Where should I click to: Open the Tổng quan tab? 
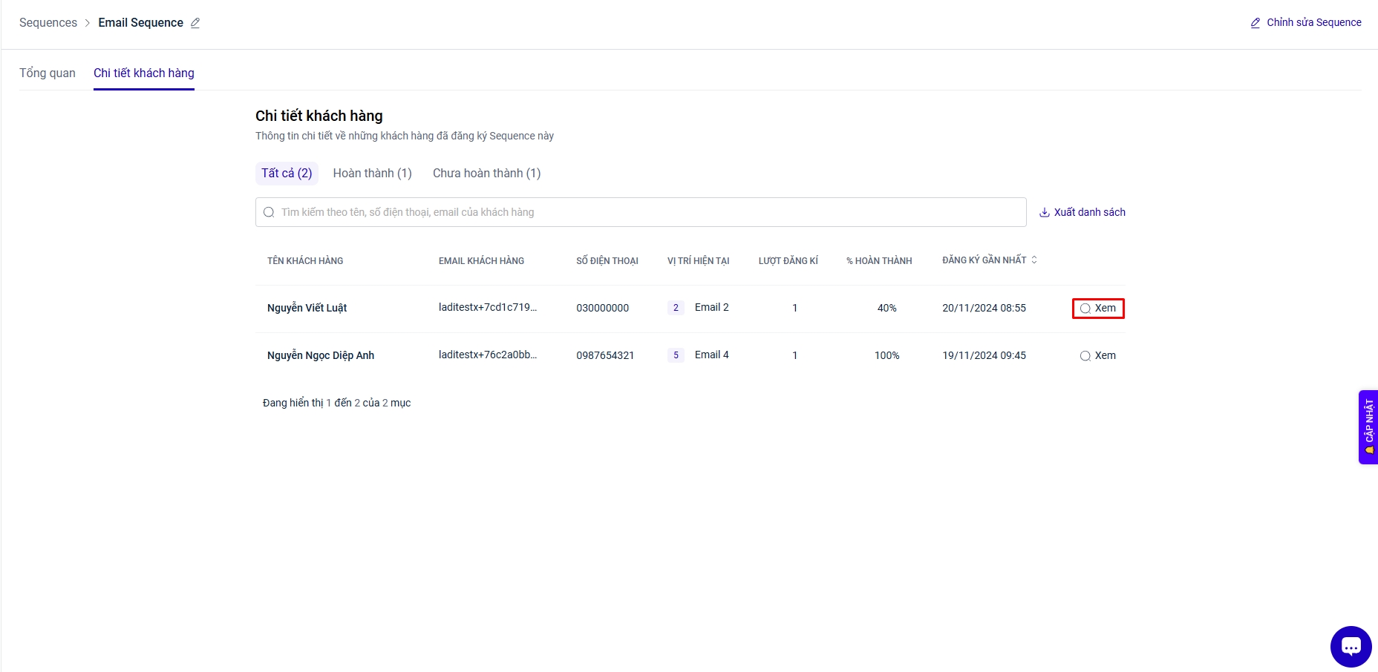click(x=48, y=73)
